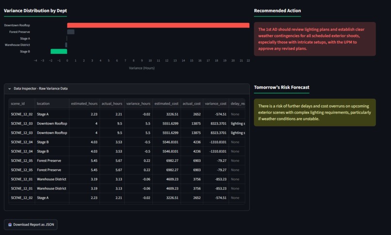Click the partially visible delay_re column header
Screen dimensions: 391x235
click(237, 104)
